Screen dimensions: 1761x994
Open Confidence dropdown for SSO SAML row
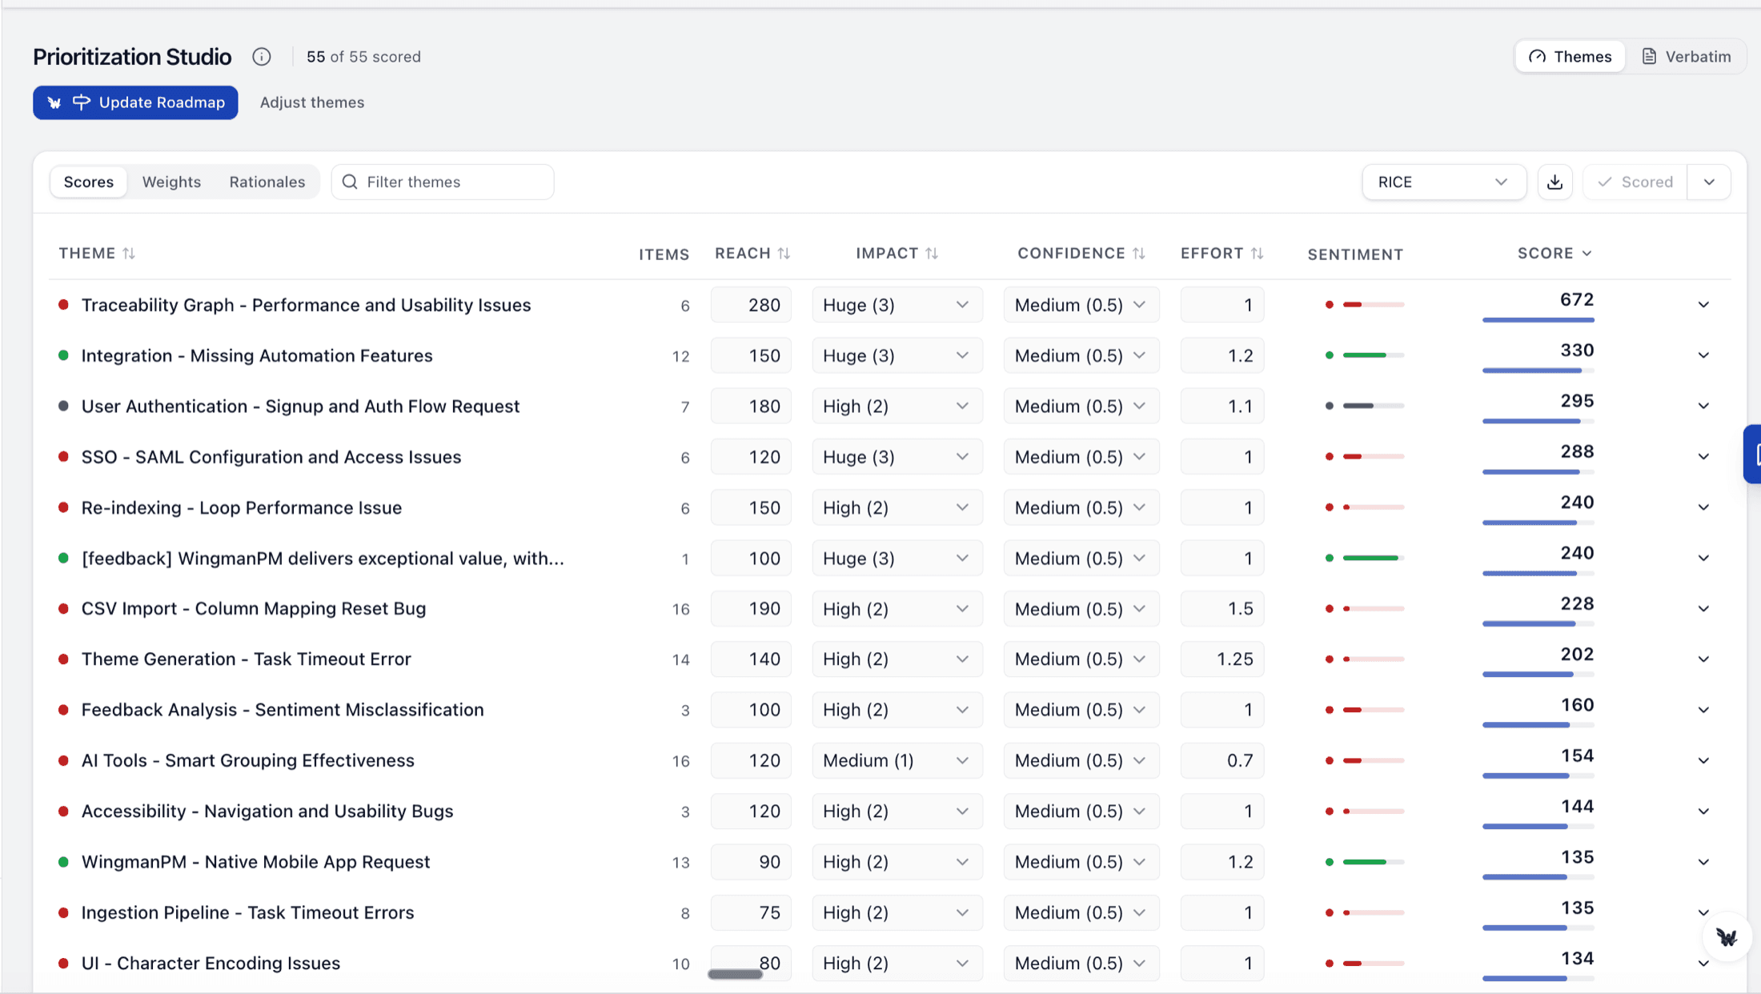1081,457
